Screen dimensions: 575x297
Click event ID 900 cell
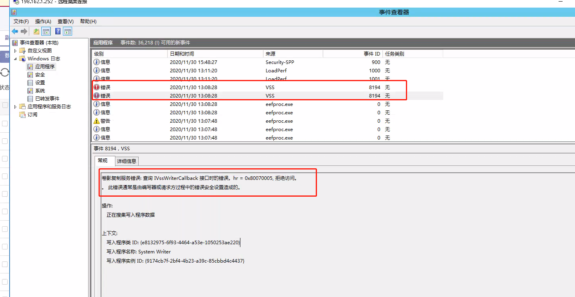coord(376,62)
